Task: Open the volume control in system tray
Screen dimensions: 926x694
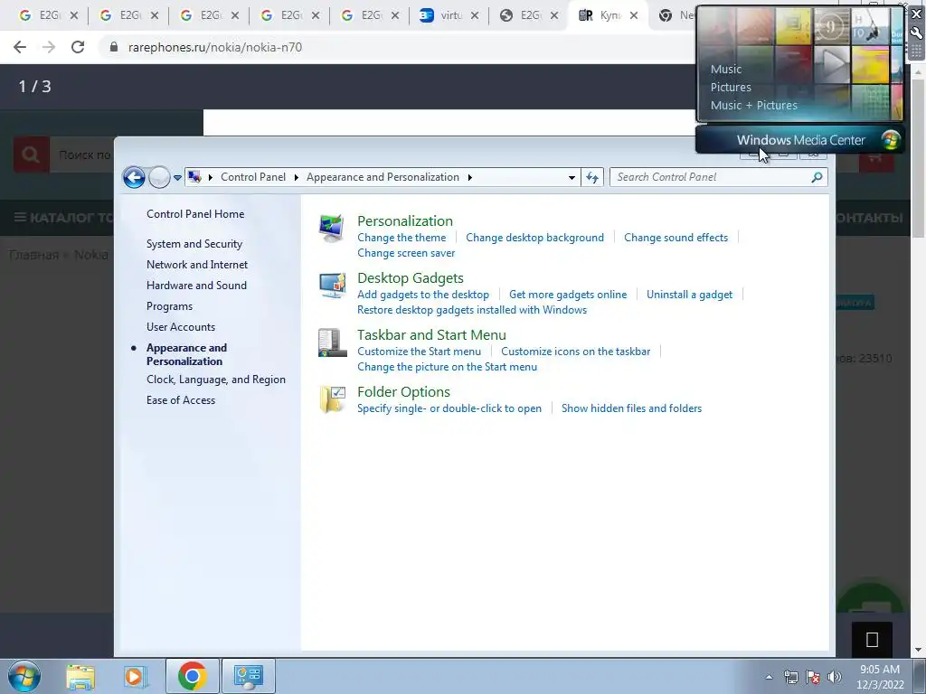Action: (835, 677)
